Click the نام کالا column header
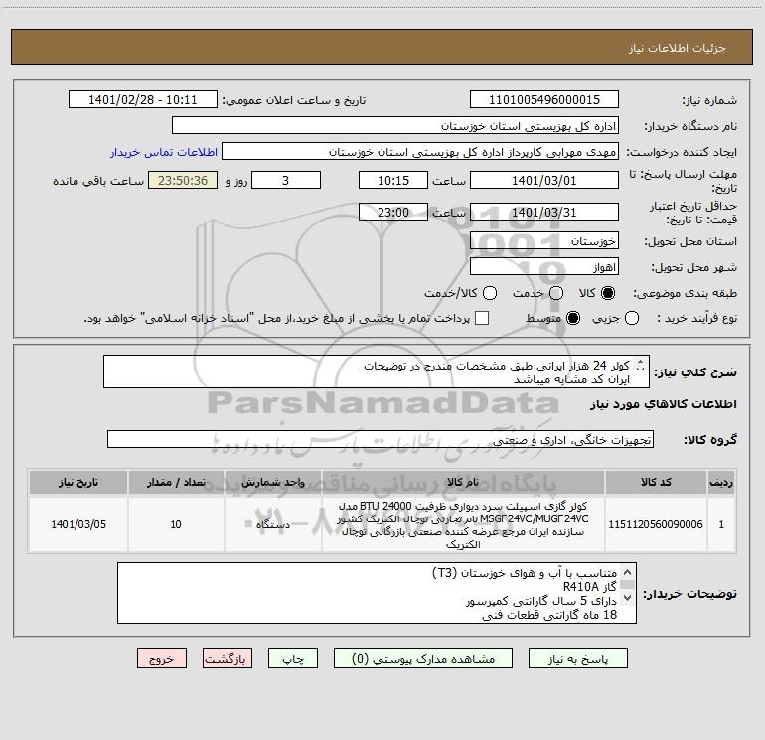 (464, 482)
